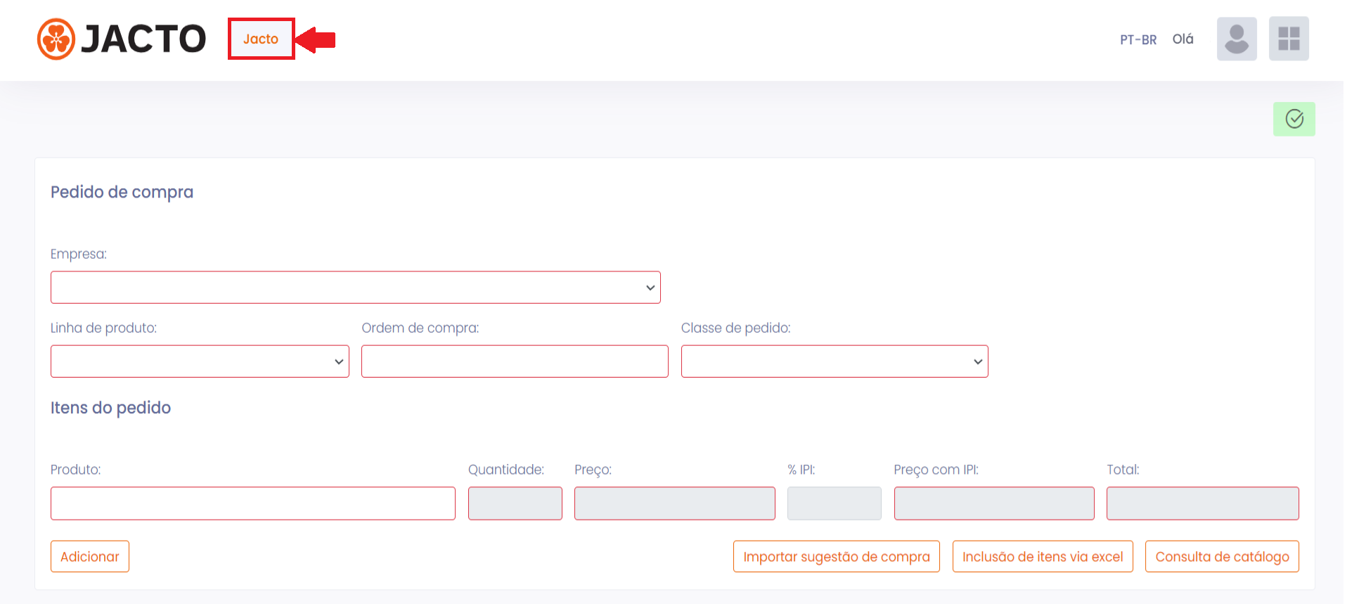This screenshot has height=604, width=1347.
Task: Focus the Produto input field
Action: tap(253, 503)
